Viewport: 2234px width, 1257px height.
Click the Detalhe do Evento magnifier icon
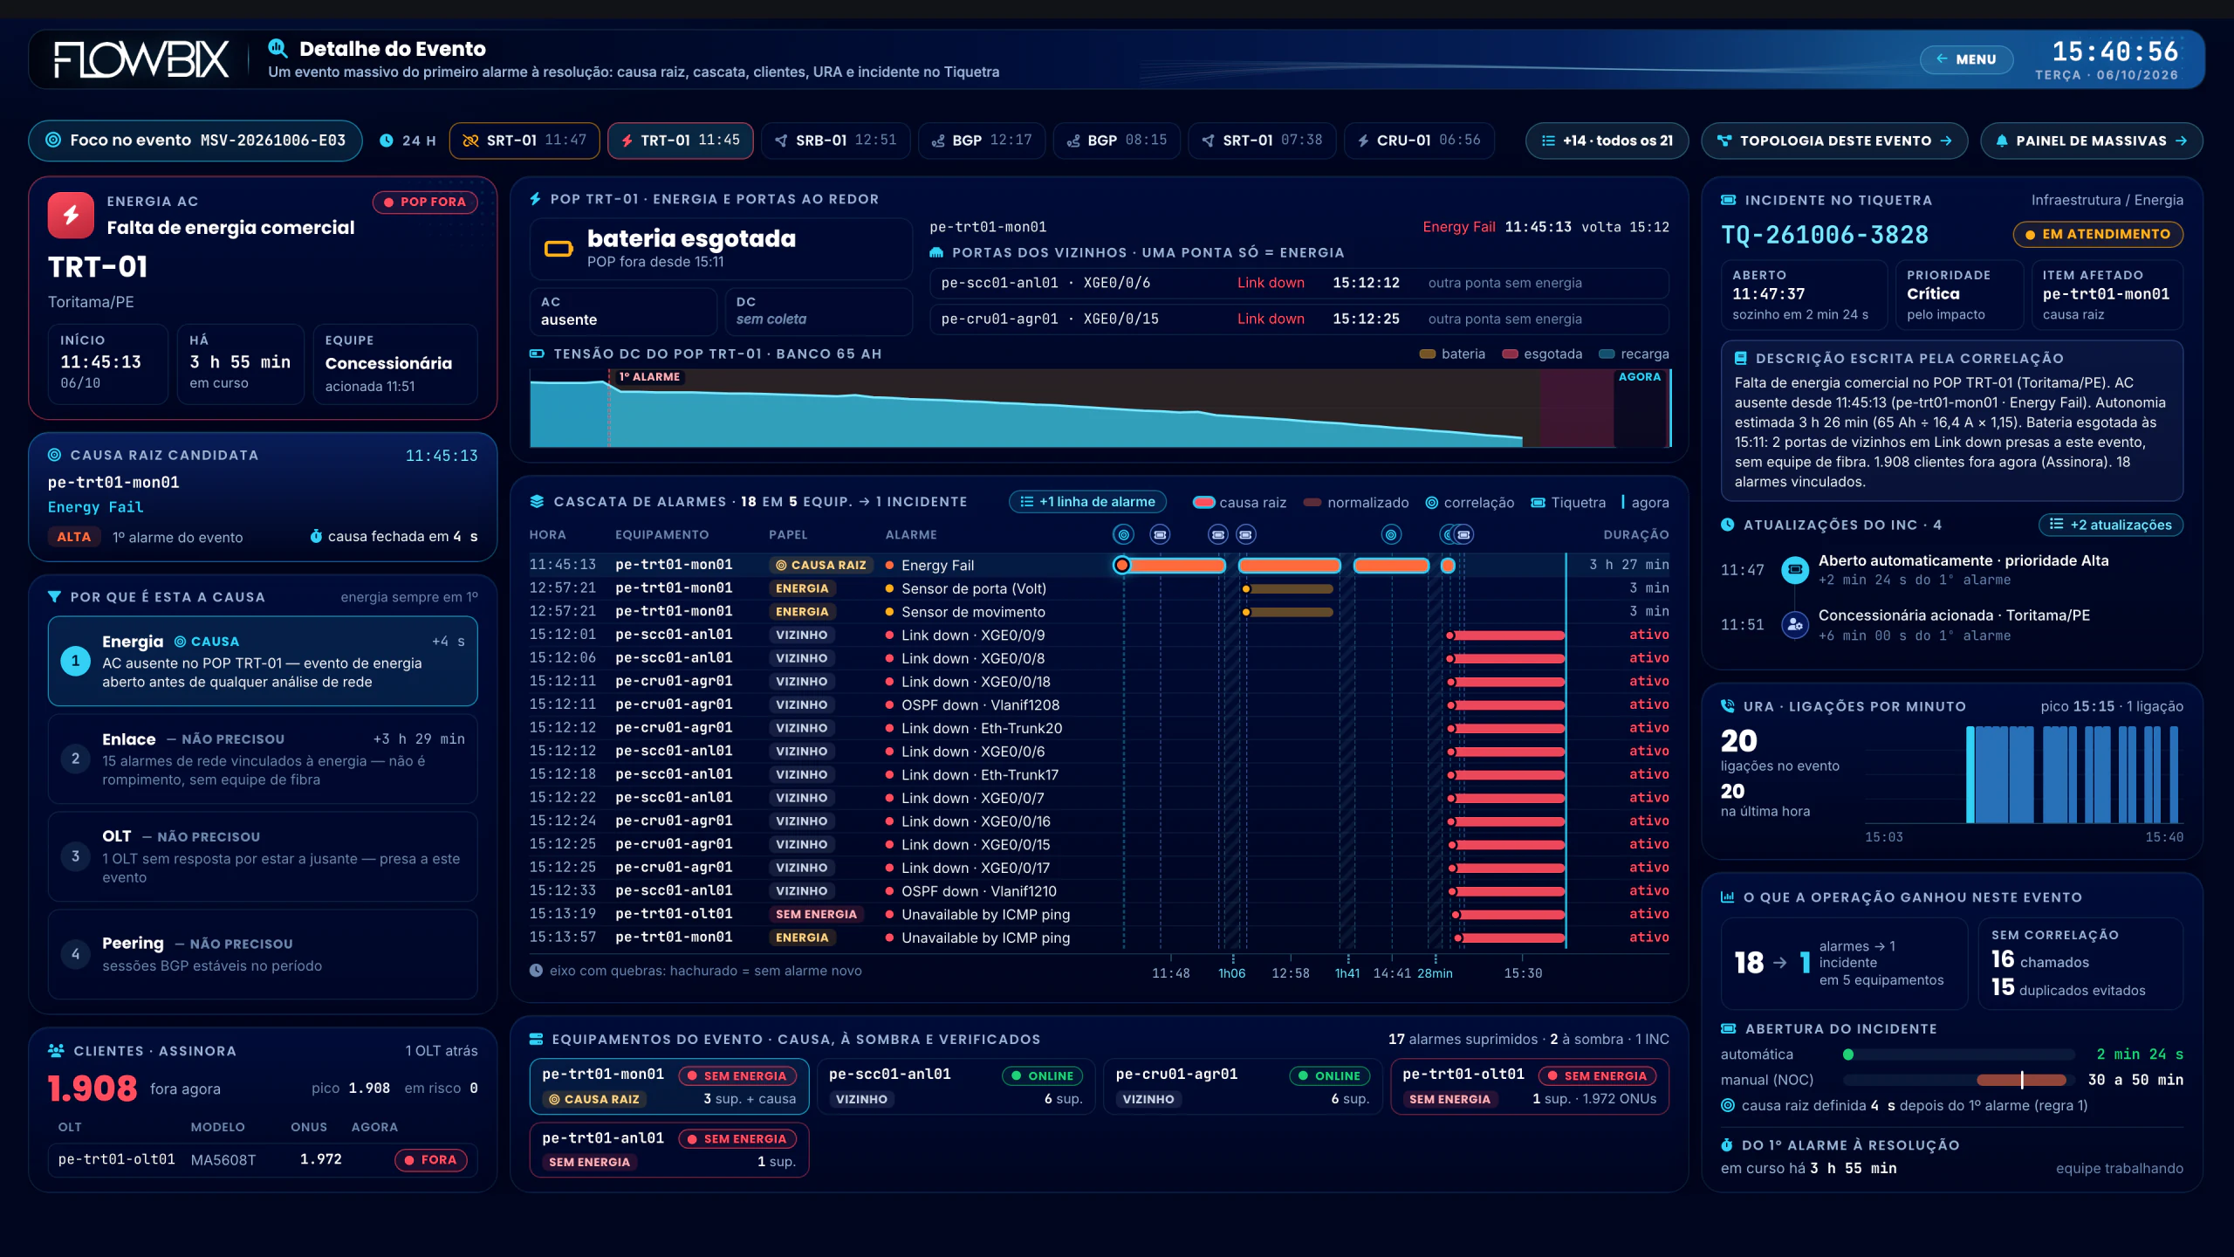[x=278, y=48]
